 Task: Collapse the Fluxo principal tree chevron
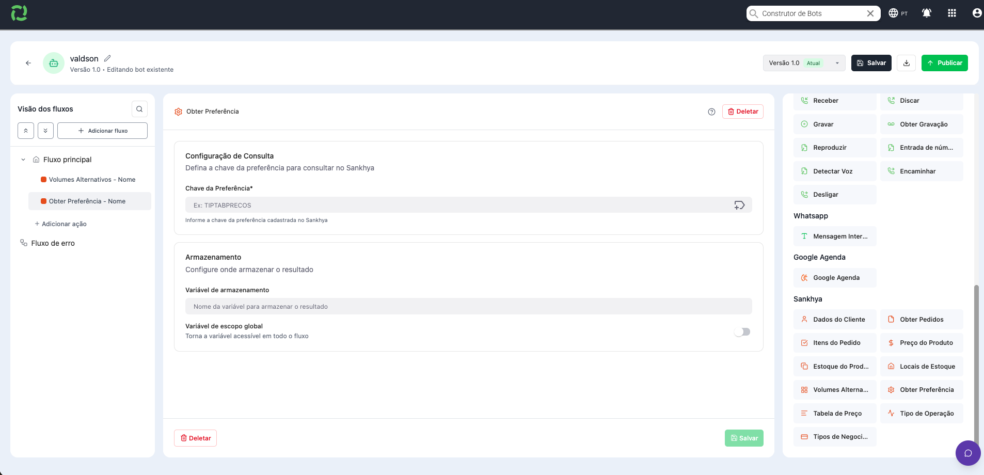coord(23,160)
